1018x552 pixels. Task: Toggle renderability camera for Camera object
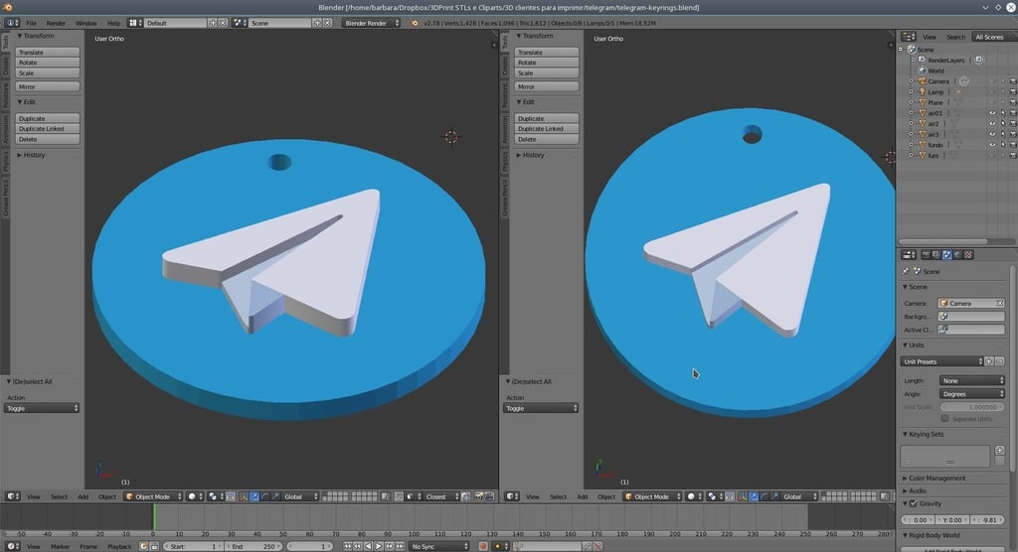(1013, 81)
